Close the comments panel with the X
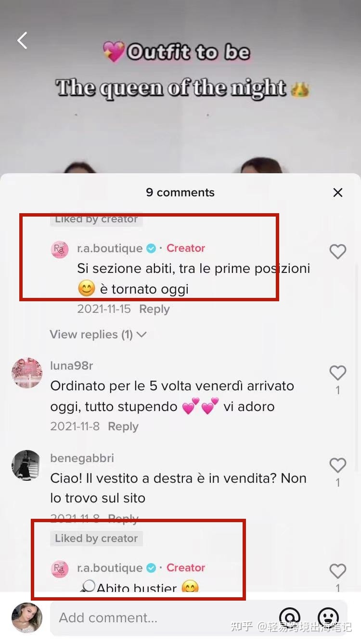 tap(338, 193)
